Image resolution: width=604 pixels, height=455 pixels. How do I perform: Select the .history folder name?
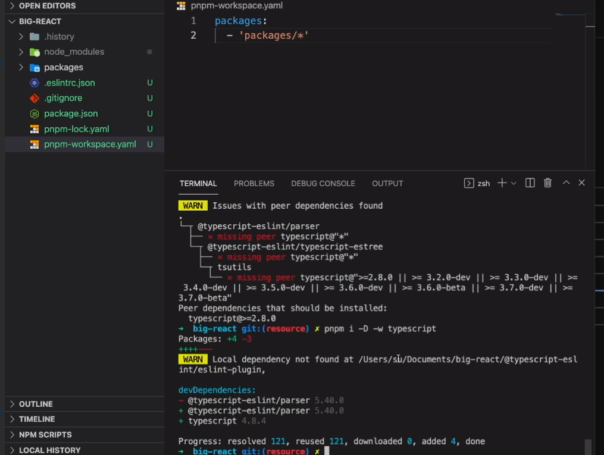click(x=59, y=36)
